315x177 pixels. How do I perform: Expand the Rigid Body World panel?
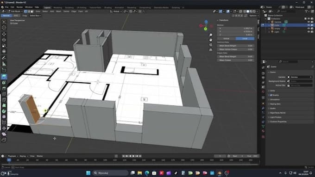click(x=277, y=113)
